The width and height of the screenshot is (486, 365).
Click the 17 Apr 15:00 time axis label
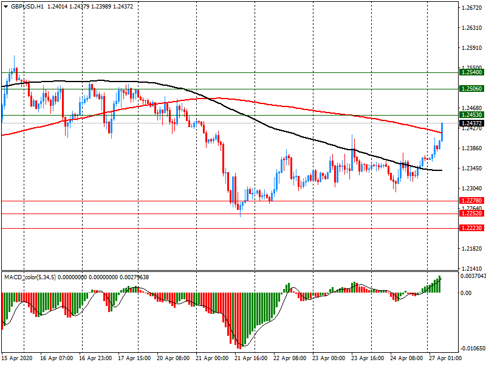[x=134, y=358]
